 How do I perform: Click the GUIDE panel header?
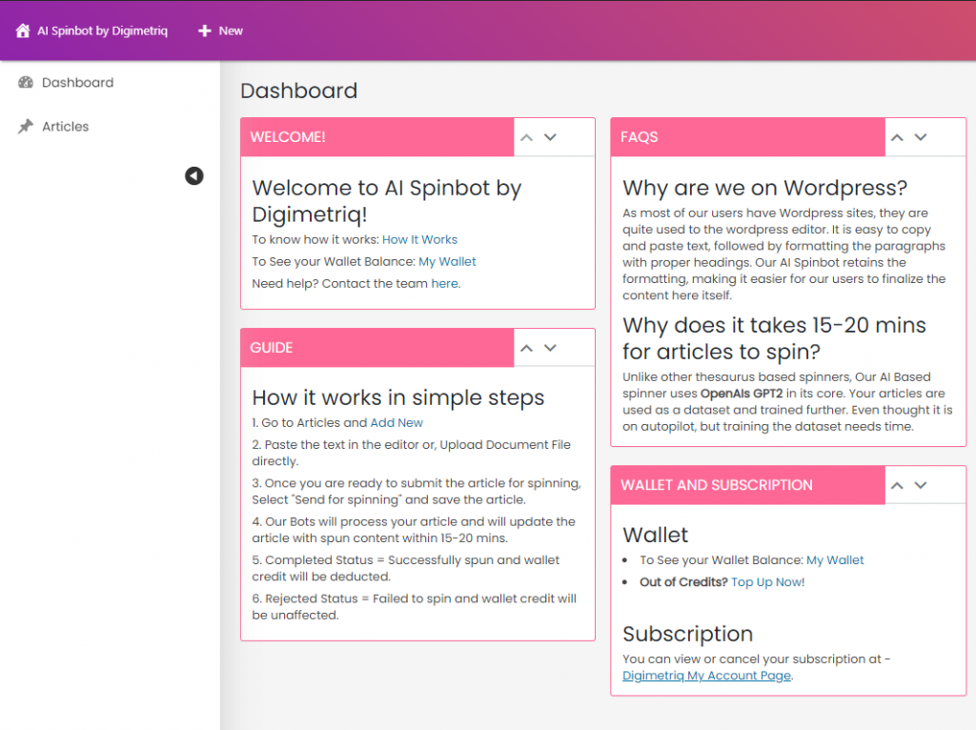pos(377,347)
